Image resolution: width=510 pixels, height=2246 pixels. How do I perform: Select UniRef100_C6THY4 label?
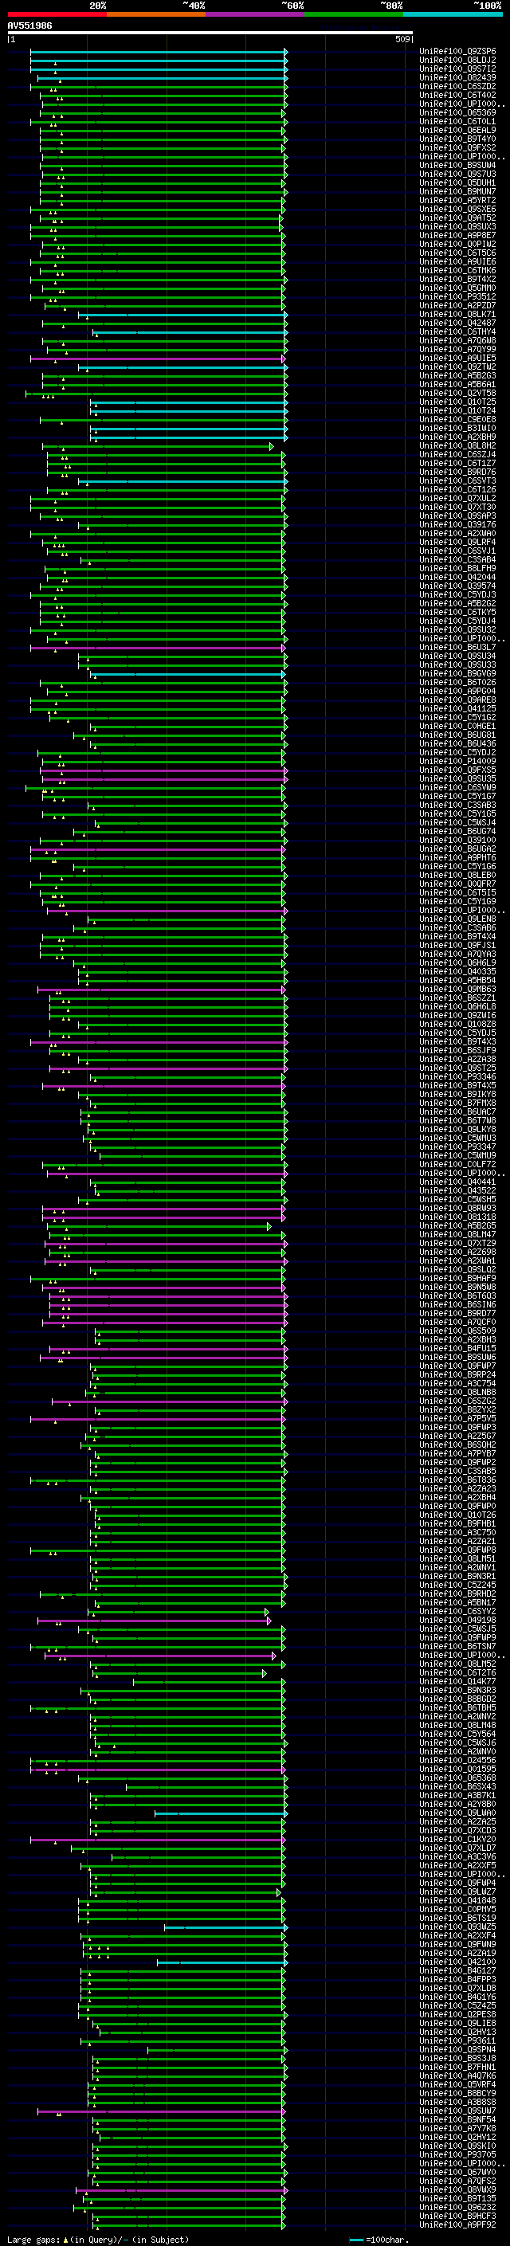(457, 331)
